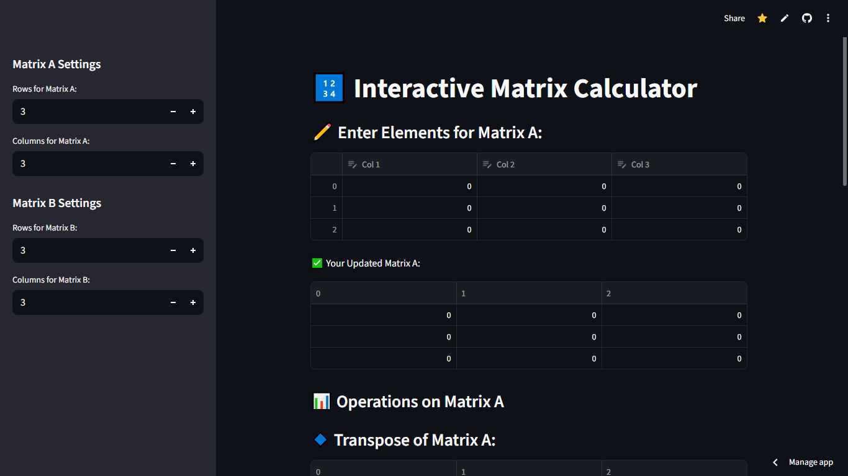Decrease Rows for Matrix B
Viewport: 848px width, 476px height.
tap(173, 250)
